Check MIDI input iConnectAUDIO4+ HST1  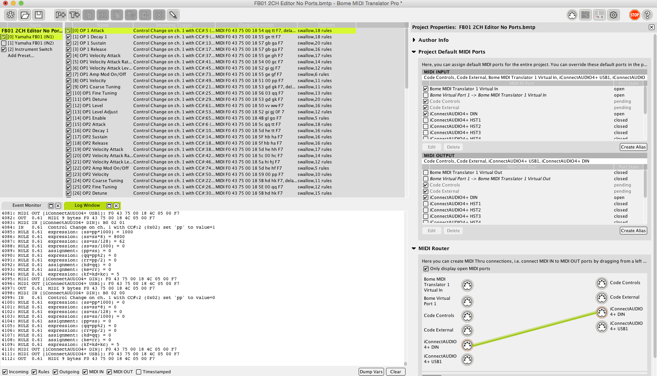pyautogui.click(x=426, y=120)
